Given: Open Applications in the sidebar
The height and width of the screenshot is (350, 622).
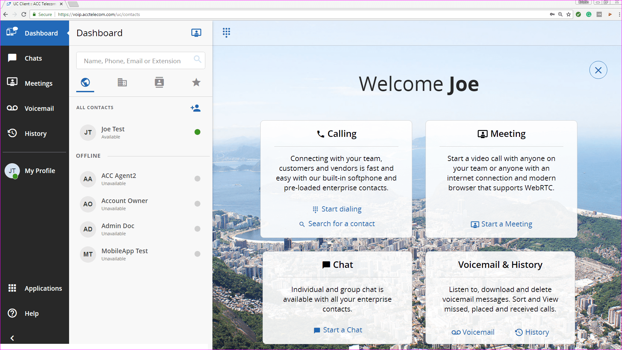Looking at the screenshot, I should (x=35, y=288).
